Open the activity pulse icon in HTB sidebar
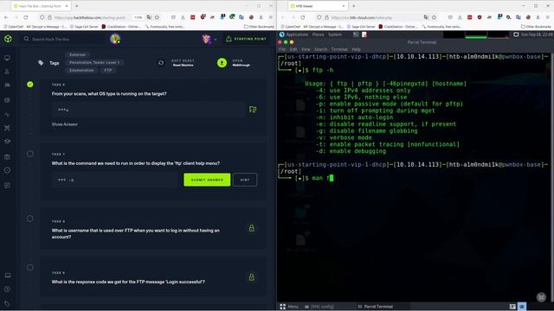The width and height of the screenshot is (554, 311). tap(7, 115)
